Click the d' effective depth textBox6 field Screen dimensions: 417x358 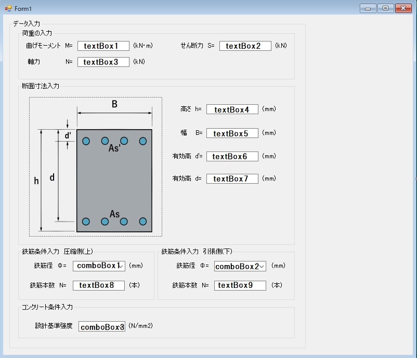pos(232,157)
